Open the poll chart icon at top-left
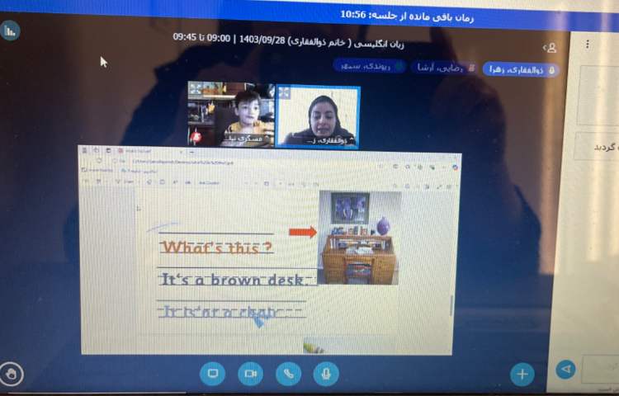 coord(10,31)
